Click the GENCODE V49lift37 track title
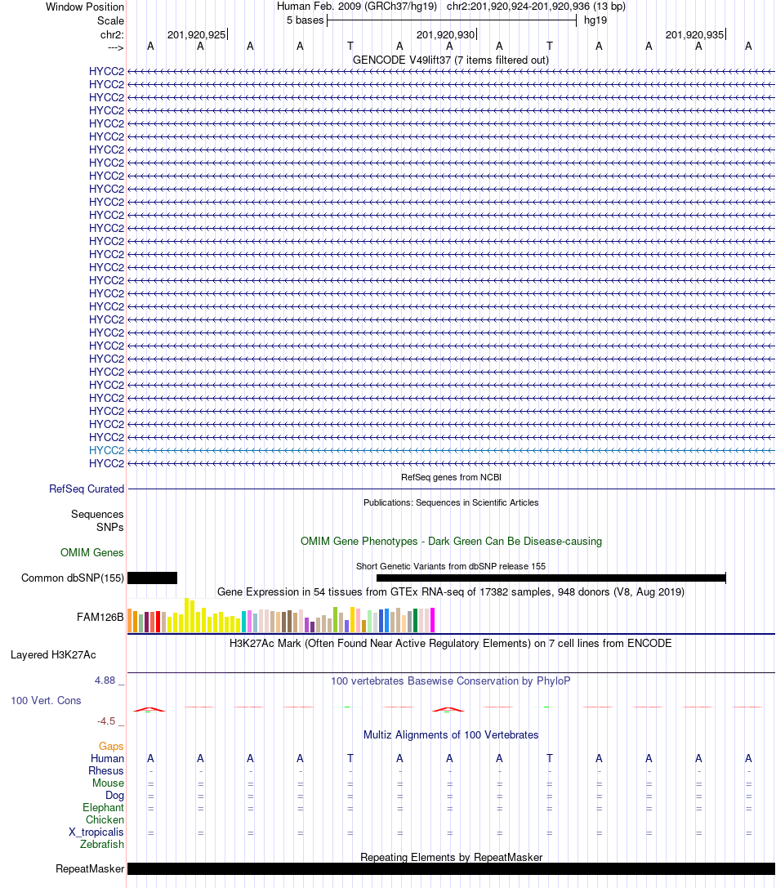776x888 pixels. coord(451,60)
